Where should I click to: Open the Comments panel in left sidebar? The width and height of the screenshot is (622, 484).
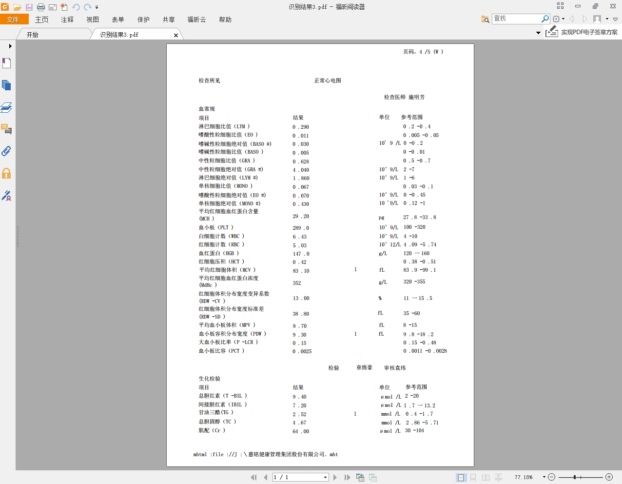(x=6, y=129)
